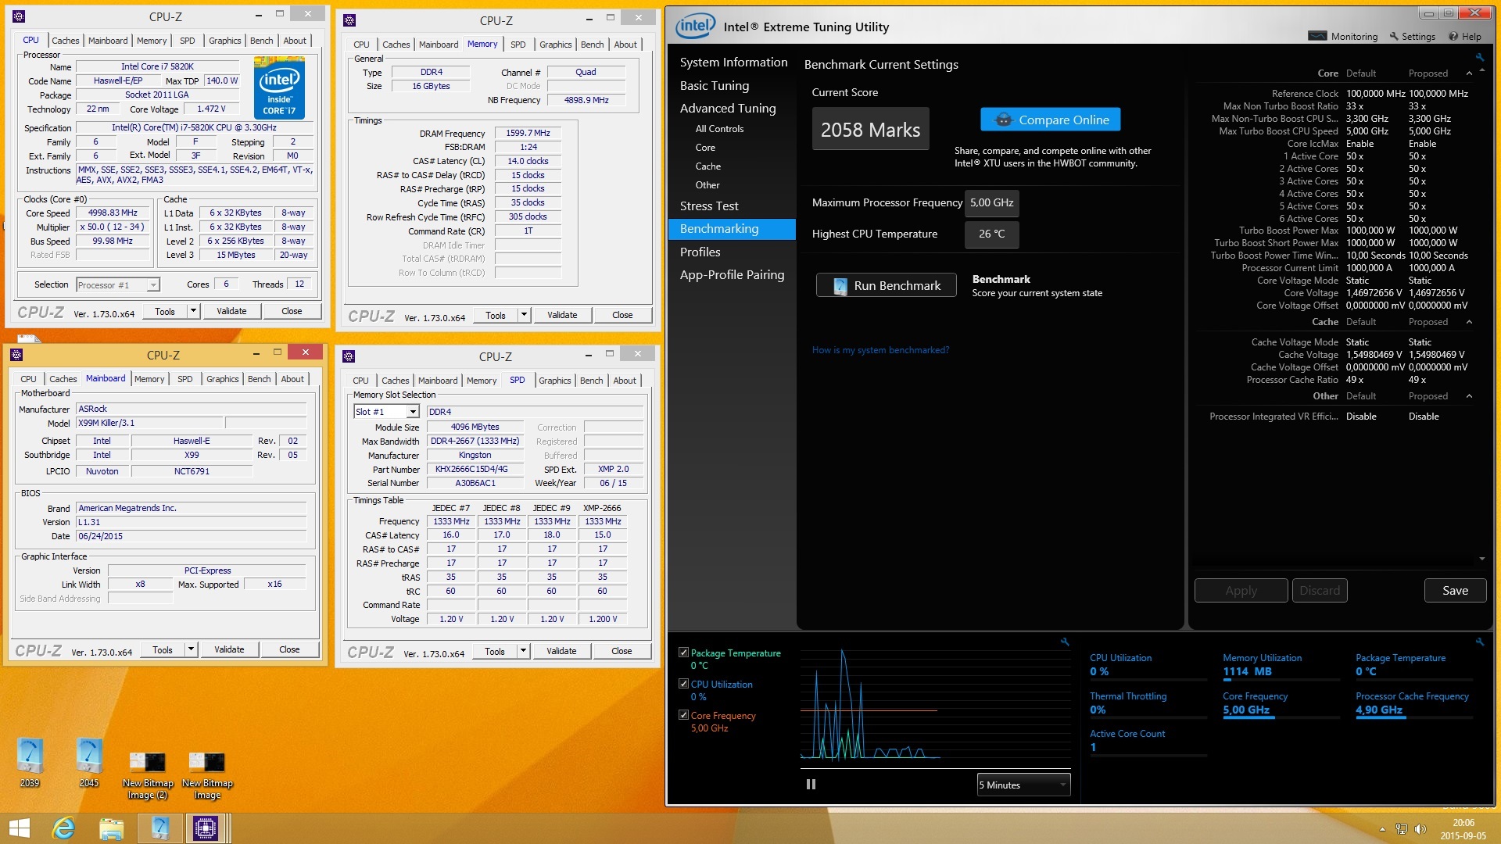This screenshot has height=844, width=1501.
Task: Click Run Benchmark button
Action: [x=887, y=285]
